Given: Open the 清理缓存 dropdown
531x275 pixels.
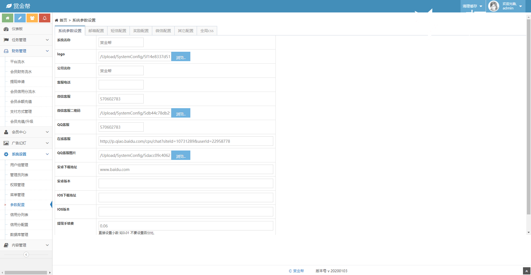Looking at the screenshot, I should 472,6.
